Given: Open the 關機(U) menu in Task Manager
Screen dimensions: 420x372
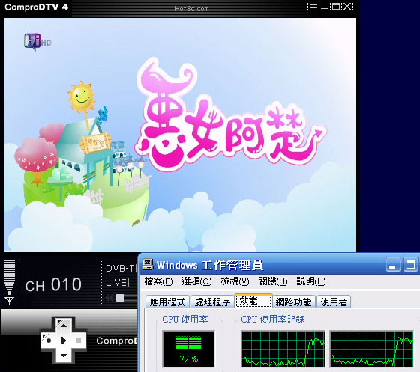Looking at the screenshot, I should click(x=273, y=281).
